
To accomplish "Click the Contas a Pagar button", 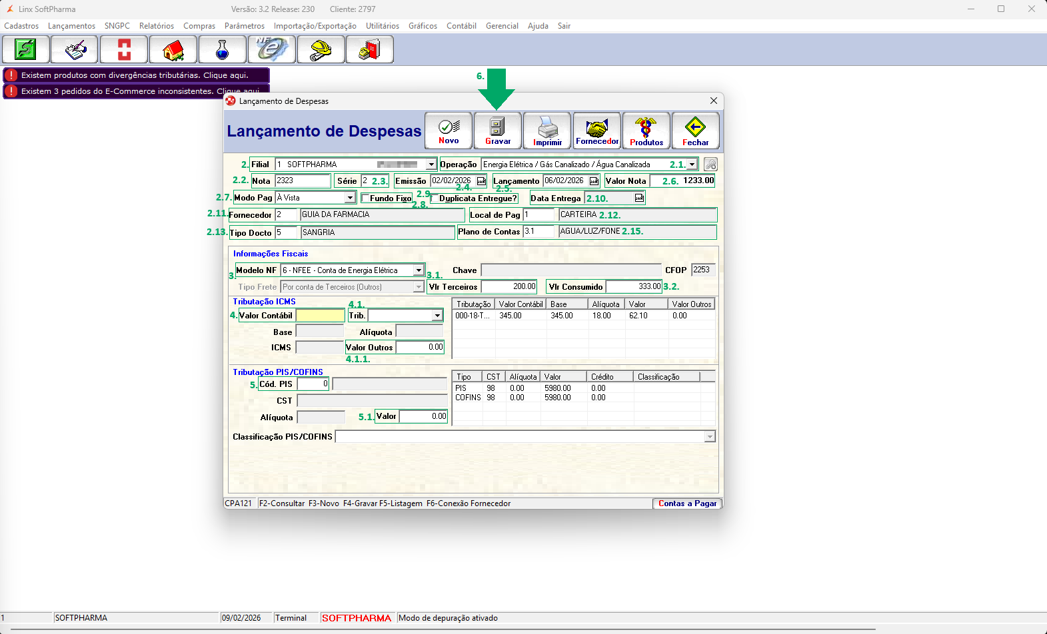I will 687,503.
